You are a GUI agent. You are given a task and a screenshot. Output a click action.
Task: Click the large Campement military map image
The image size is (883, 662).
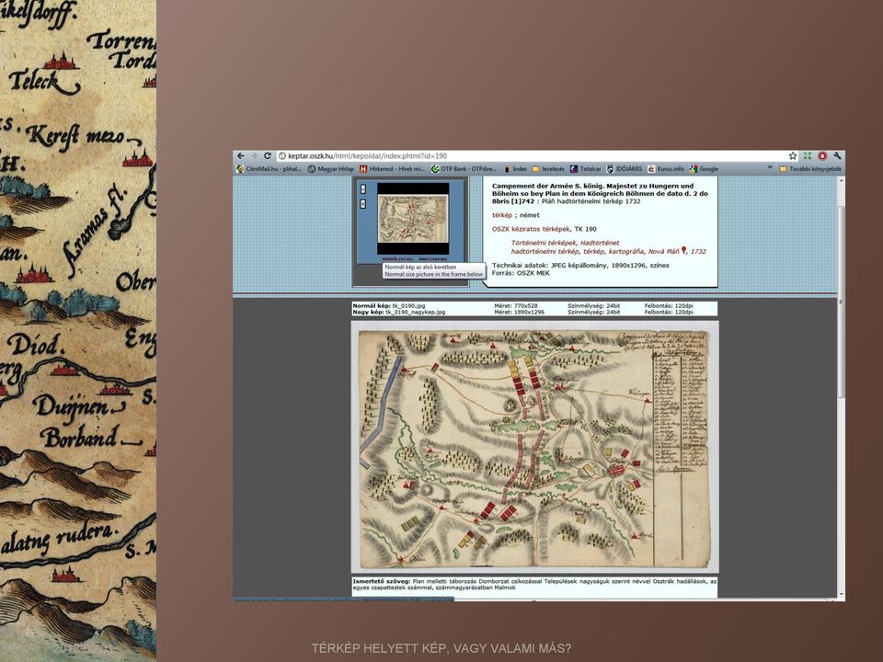pyautogui.click(x=534, y=448)
